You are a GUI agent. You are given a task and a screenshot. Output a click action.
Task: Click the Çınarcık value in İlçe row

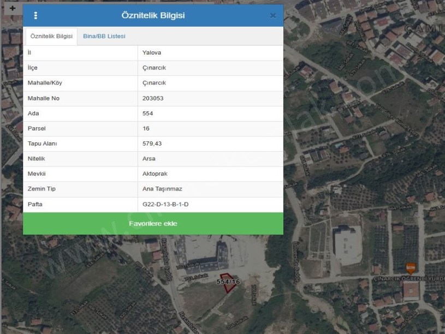(153, 68)
